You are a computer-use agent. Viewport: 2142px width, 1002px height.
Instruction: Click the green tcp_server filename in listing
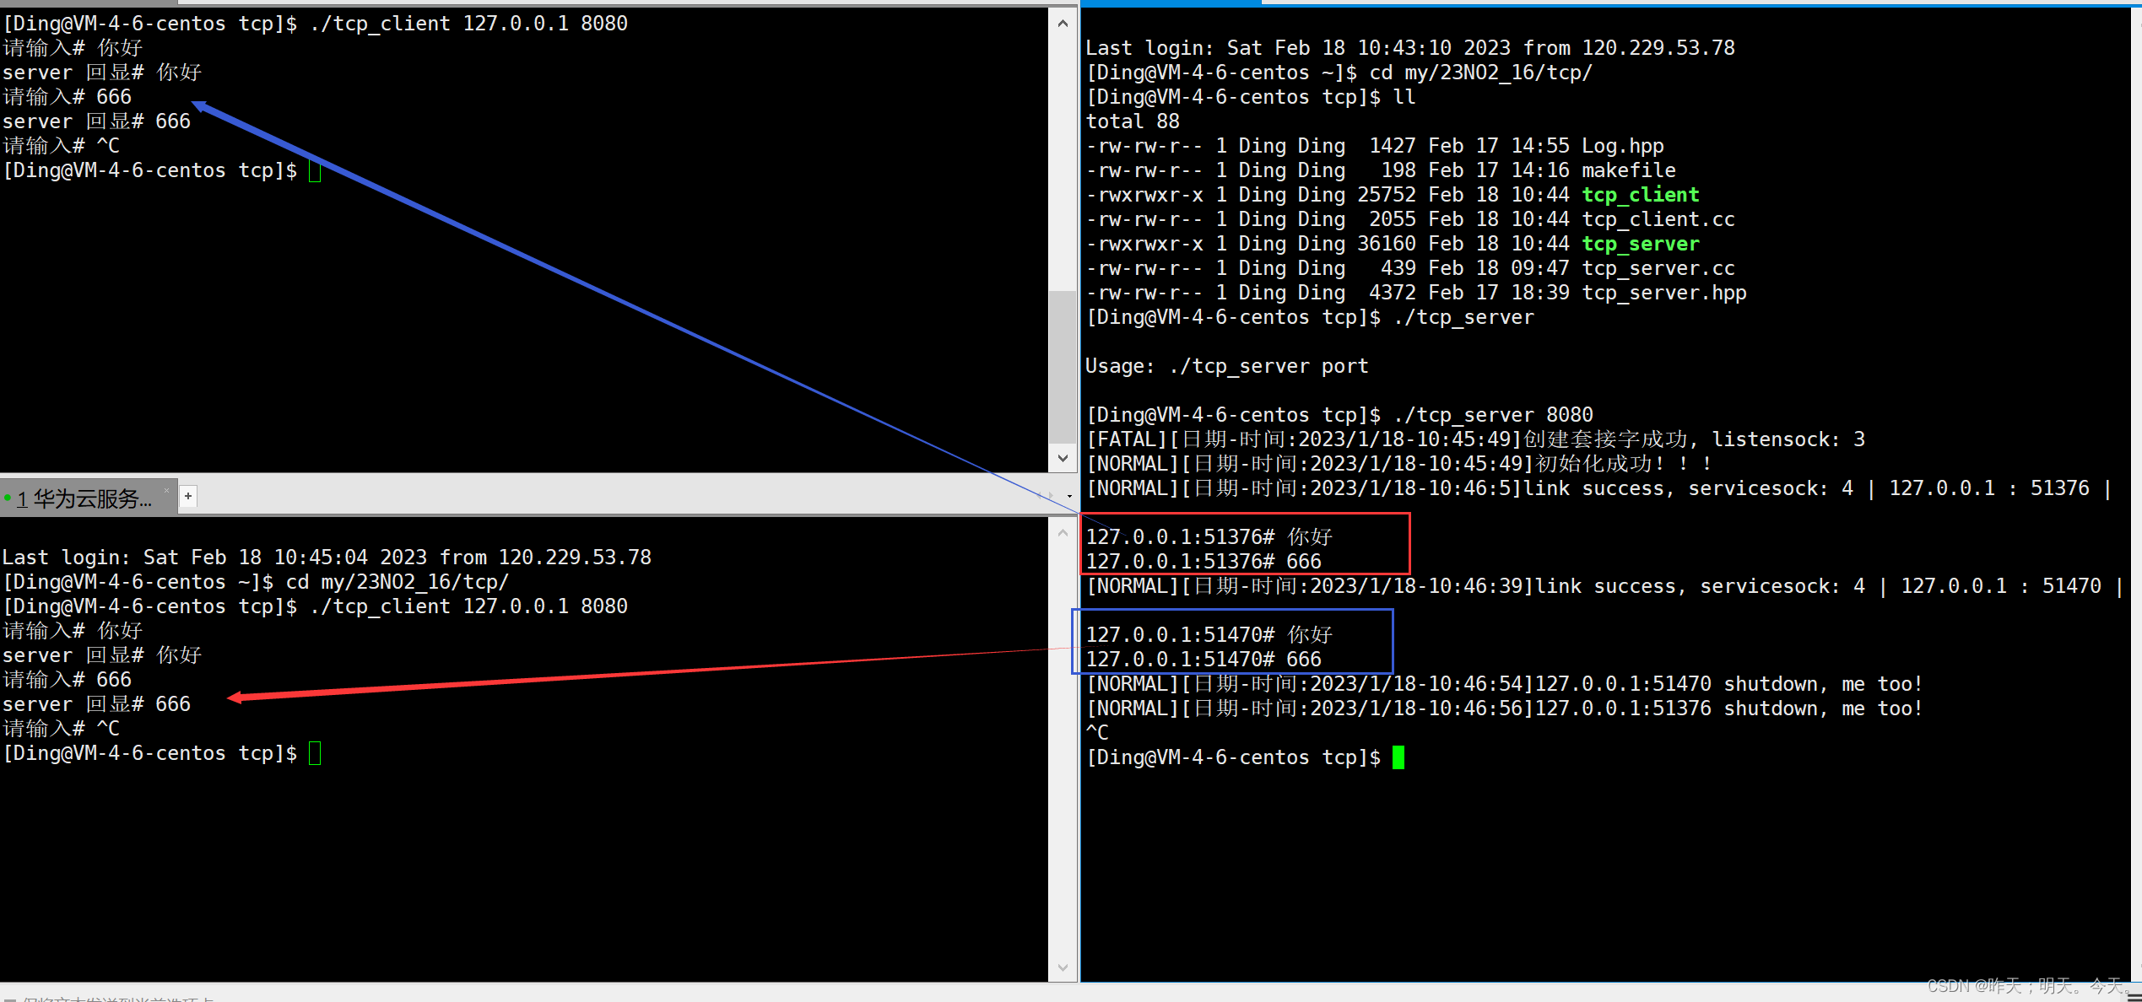point(1639,244)
